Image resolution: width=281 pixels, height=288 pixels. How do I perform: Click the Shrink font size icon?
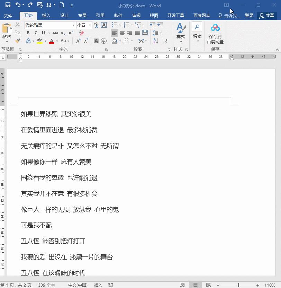pyautogui.click(x=86, y=41)
